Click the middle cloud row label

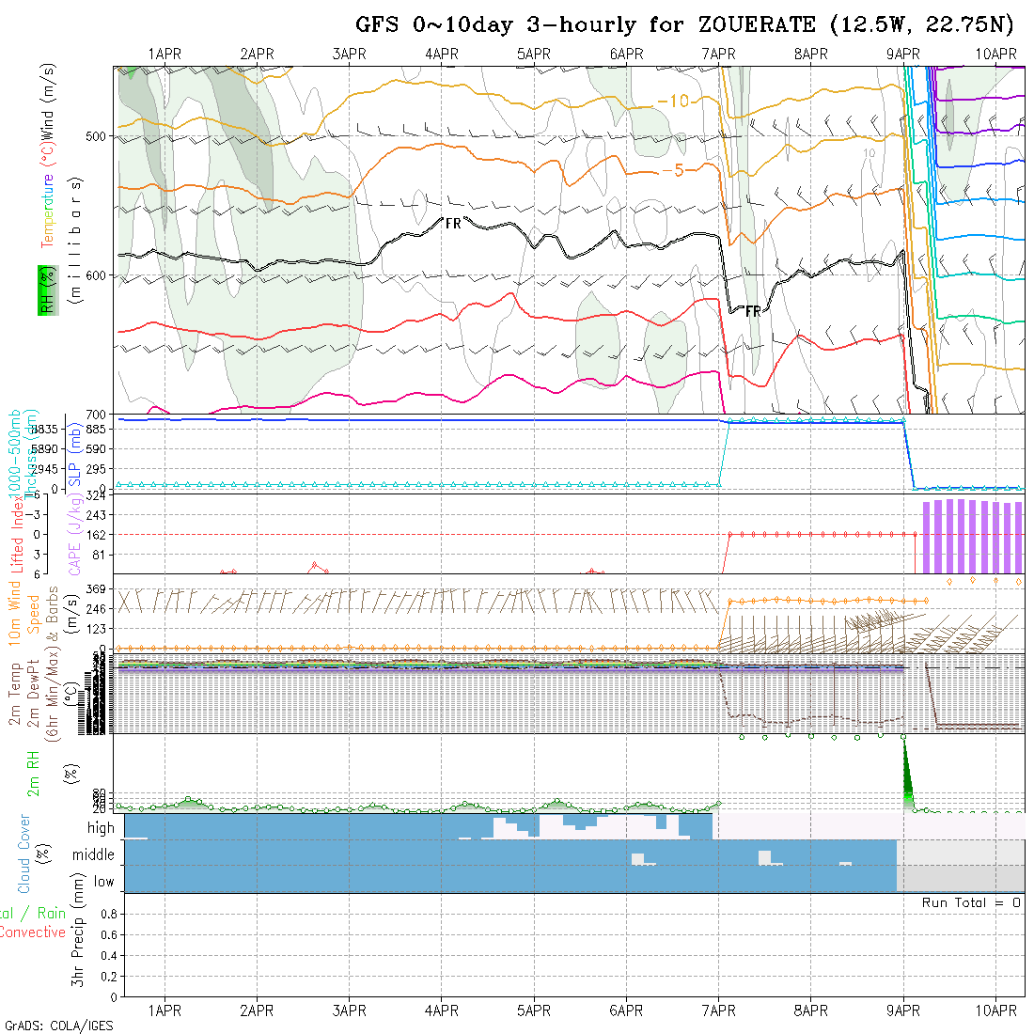pos(93,854)
